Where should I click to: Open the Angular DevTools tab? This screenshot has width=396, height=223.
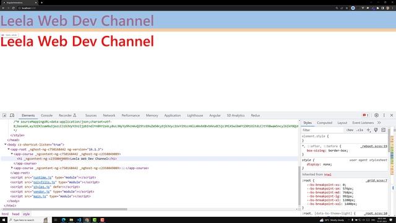215,115
